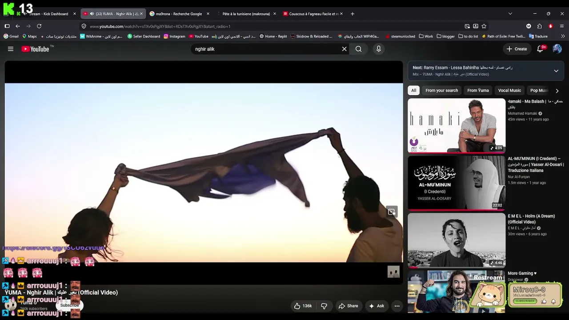Image resolution: width=569 pixels, height=320 pixels.
Task: Open the YouTube guide hamburger menu
Action: tap(11, 49)
